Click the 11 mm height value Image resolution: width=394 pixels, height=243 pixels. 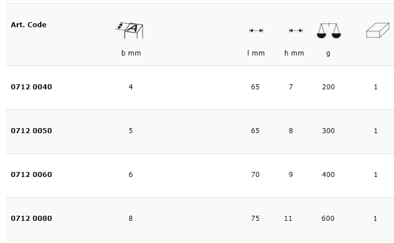tap(288, 219)
